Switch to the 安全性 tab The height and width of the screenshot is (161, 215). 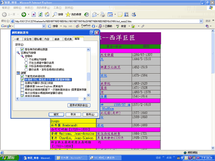pos(27,39)
